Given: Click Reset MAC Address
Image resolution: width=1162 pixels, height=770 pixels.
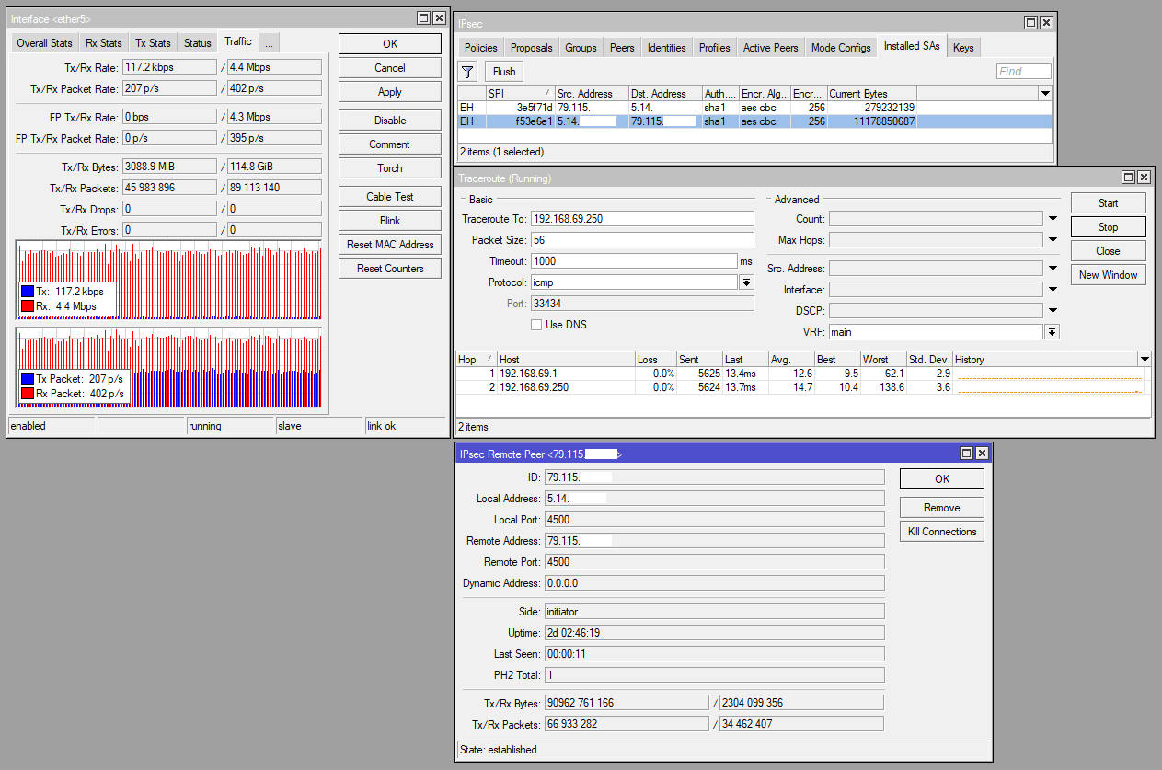Looking at the screenshot, I should click(390, 245).
